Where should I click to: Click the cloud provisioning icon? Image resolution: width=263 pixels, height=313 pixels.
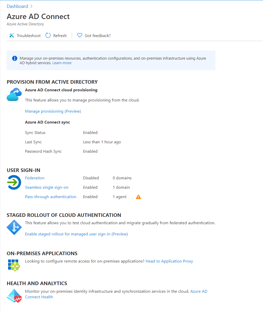[14, 95]
